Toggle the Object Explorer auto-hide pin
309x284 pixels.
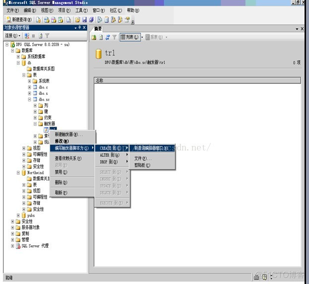pos(80,27)
